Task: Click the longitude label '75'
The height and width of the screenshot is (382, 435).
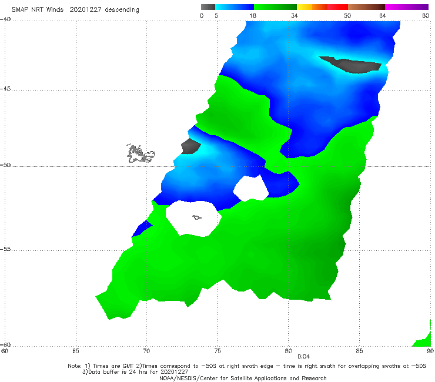Action: coord(217,351)
